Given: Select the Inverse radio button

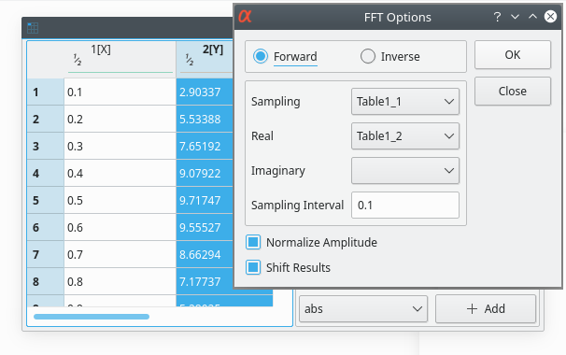Looking at the screenshot, I should point(368,56).
